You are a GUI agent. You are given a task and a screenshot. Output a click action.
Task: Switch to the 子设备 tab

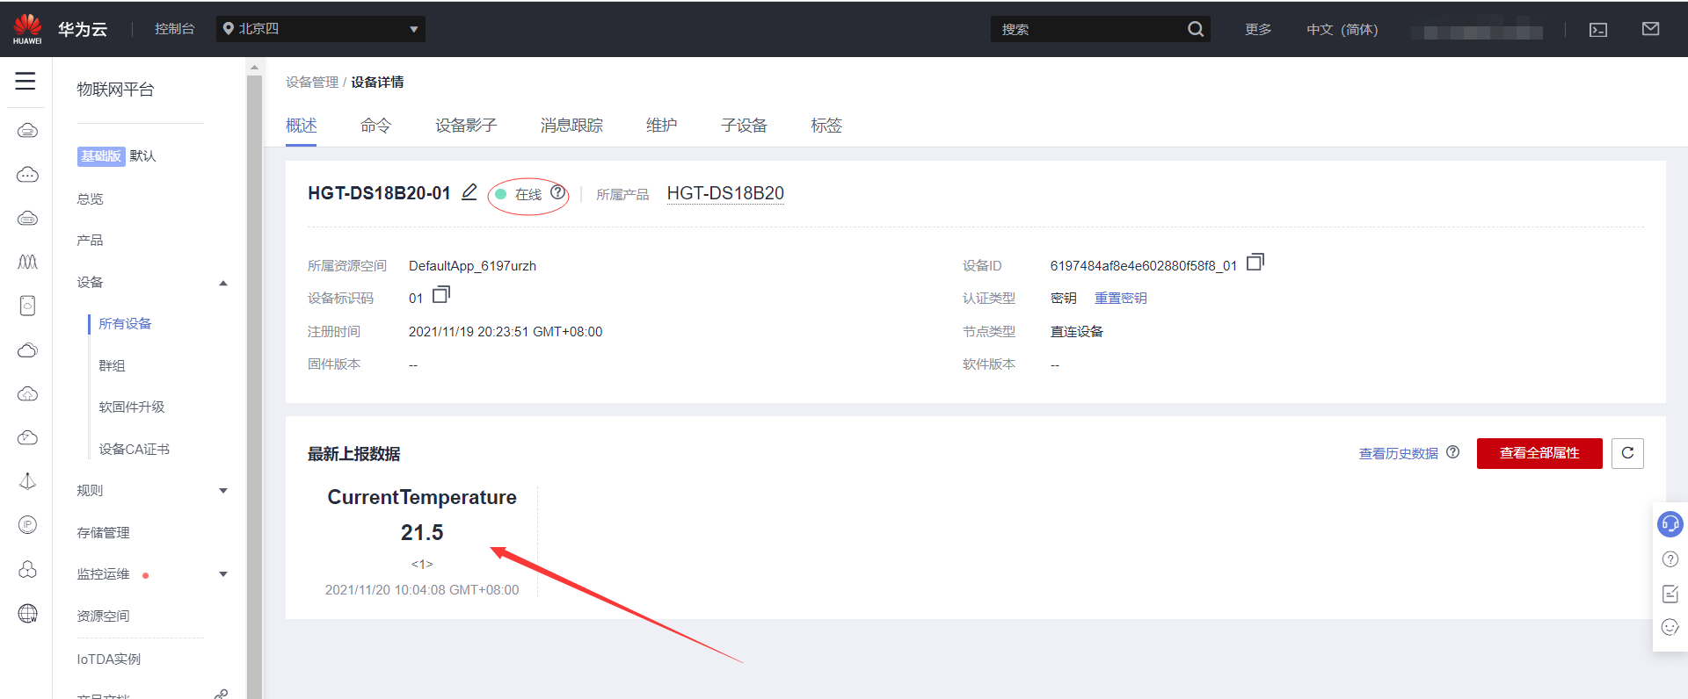pyautogui.click(x=744, y=126)
